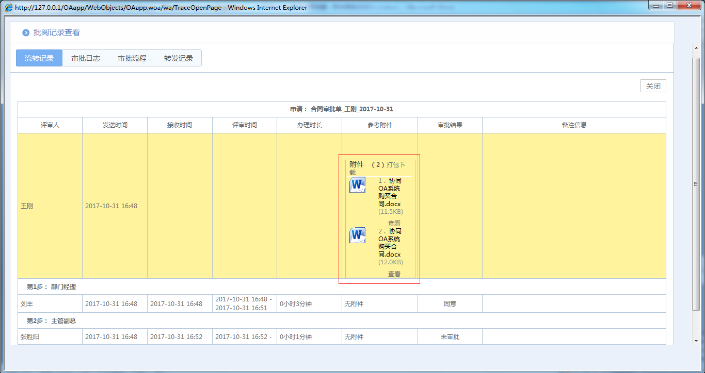
Task: Open the first 协同OA系统购买合同.docx file name
Action: click(390, 192)
